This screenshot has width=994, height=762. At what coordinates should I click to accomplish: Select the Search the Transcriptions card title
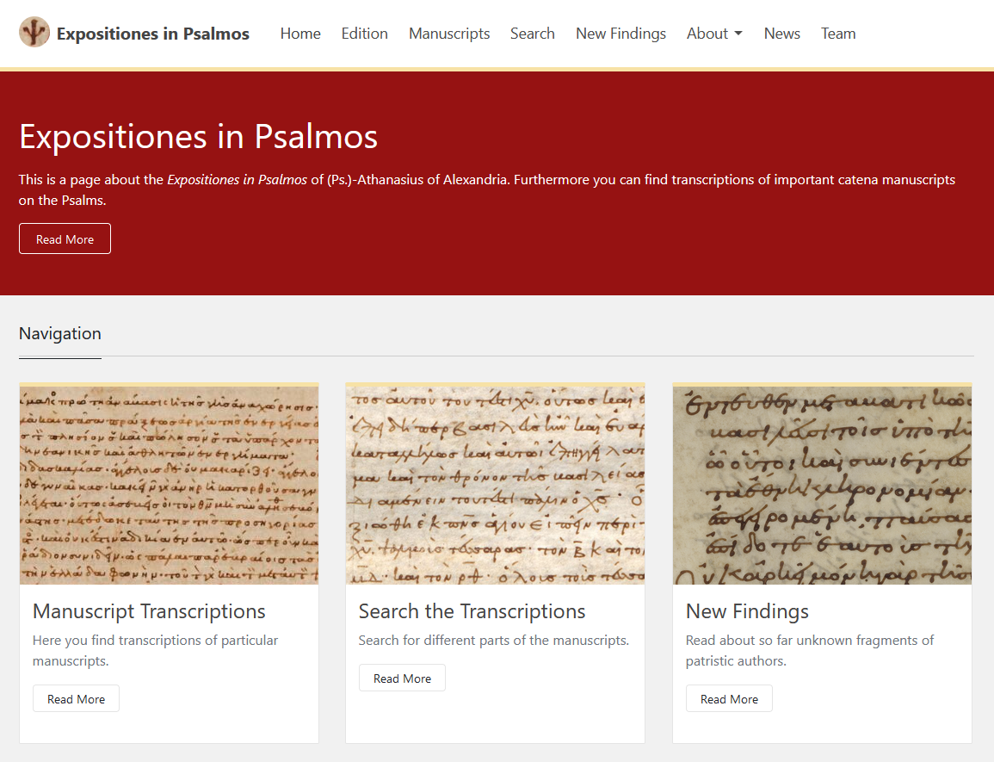pos(472,611)
